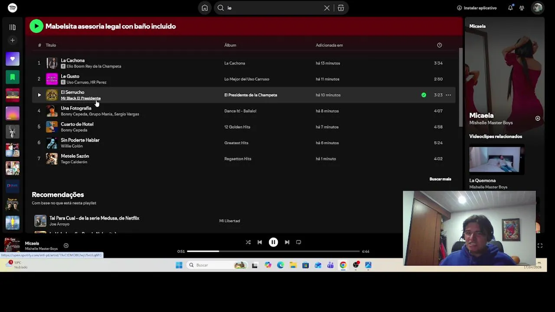
Task: Open Liked Songs heart tile
Action: 12,59
